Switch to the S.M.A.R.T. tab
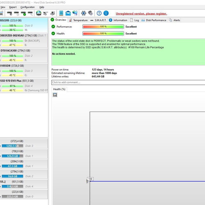This screenshot has height=205, width=205. (x=98, y=20)
